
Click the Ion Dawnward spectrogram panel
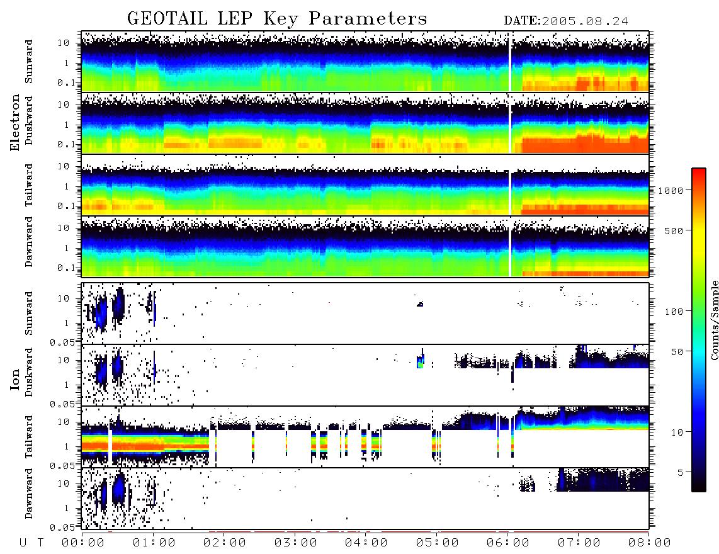pos(365,499)
